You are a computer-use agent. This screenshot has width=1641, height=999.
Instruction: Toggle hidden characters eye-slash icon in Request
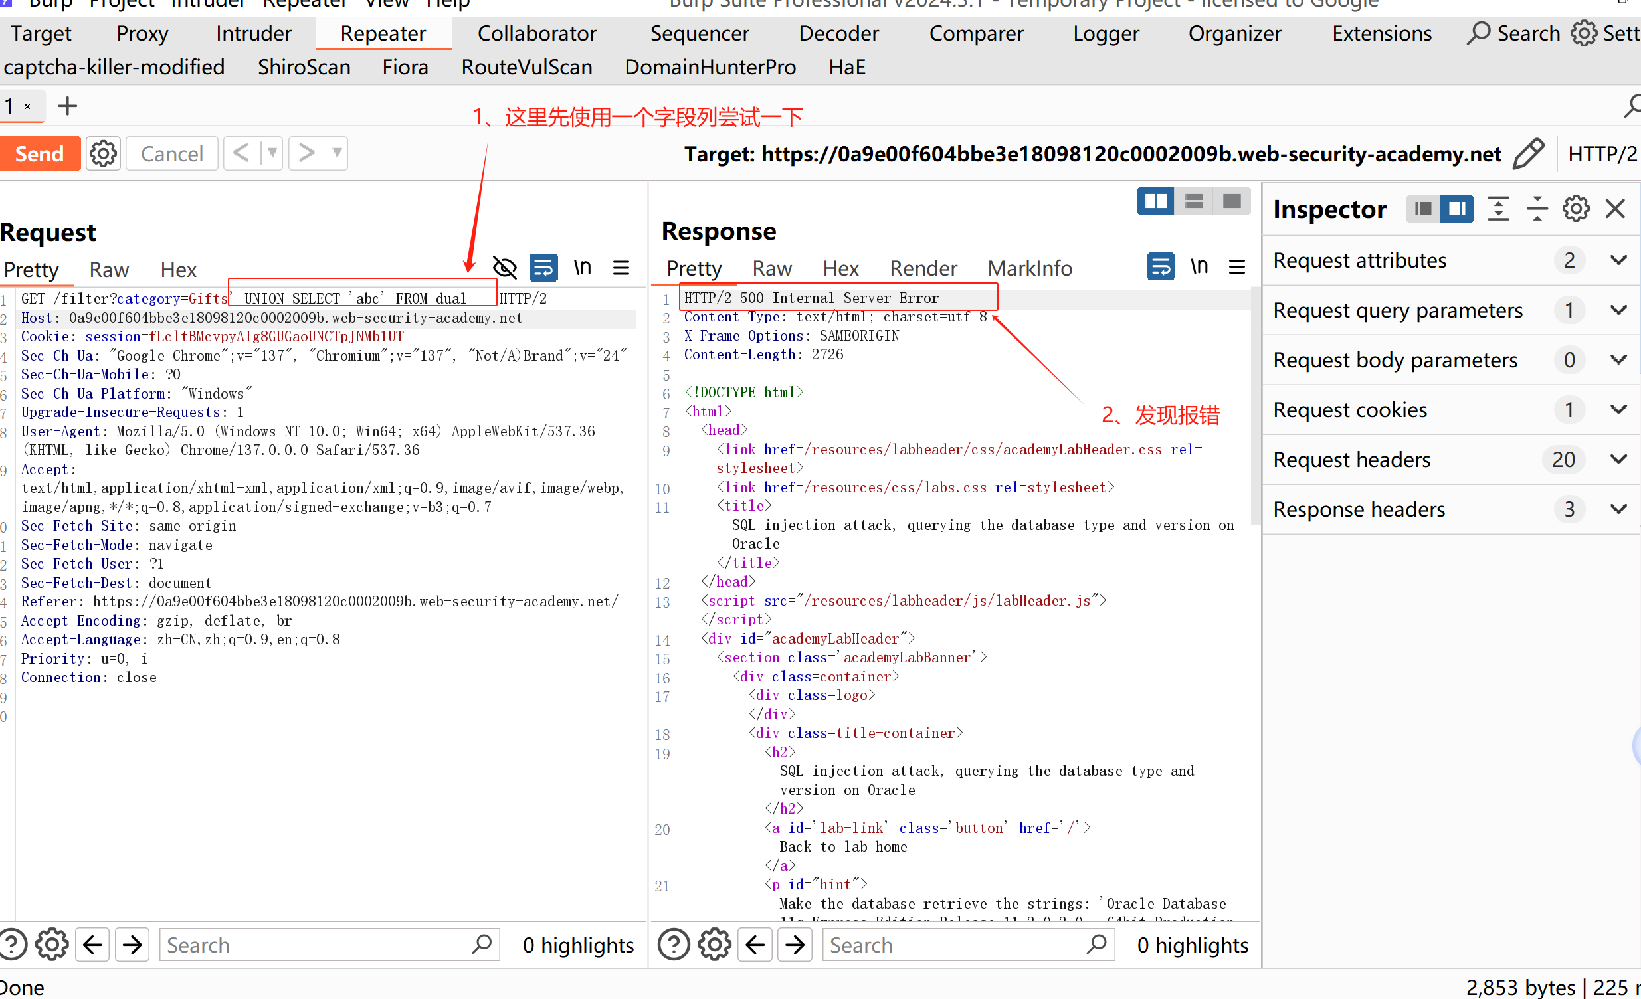pyautogui.click(x=505, y=268)
